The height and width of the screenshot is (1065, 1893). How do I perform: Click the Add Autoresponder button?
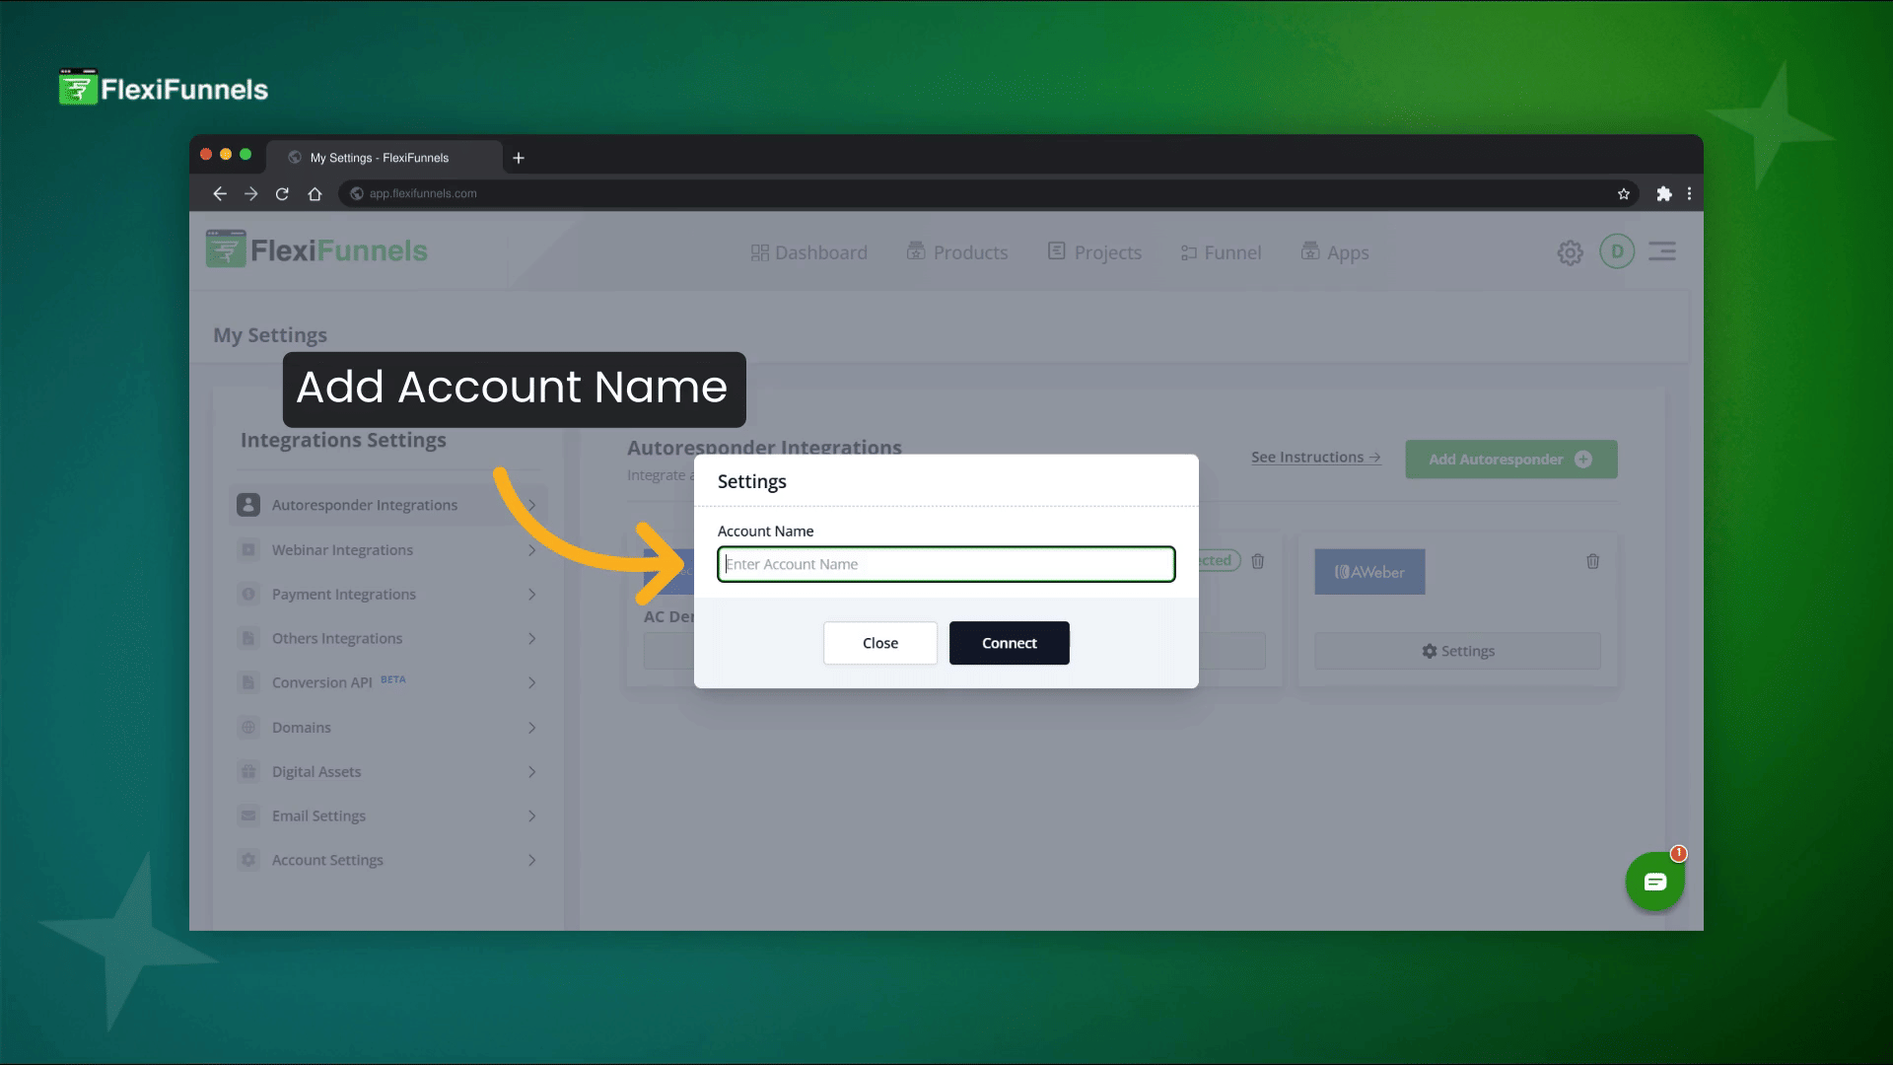point(1510,460)
